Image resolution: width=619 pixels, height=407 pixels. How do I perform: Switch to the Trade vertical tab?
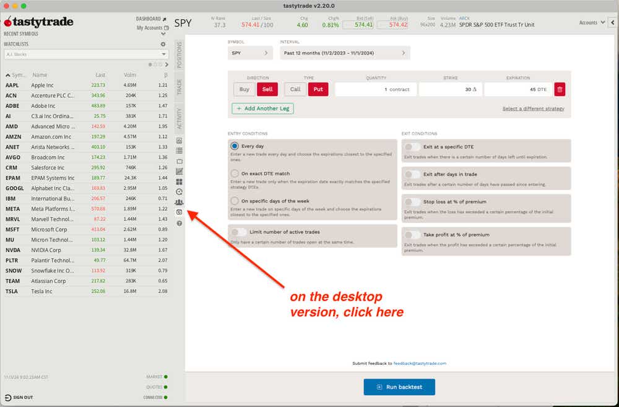click(180, 87)
